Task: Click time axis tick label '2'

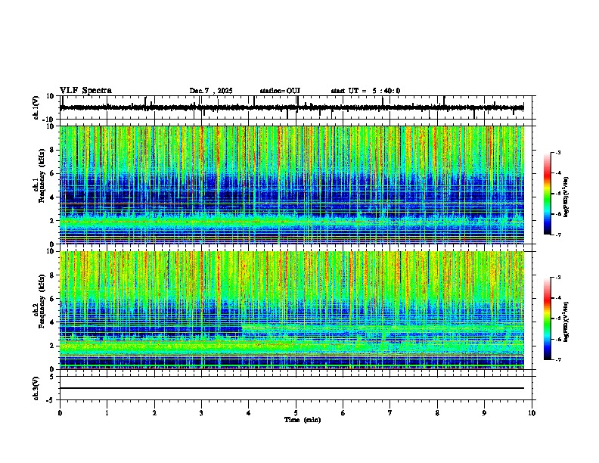Action: tap(154, 413)
